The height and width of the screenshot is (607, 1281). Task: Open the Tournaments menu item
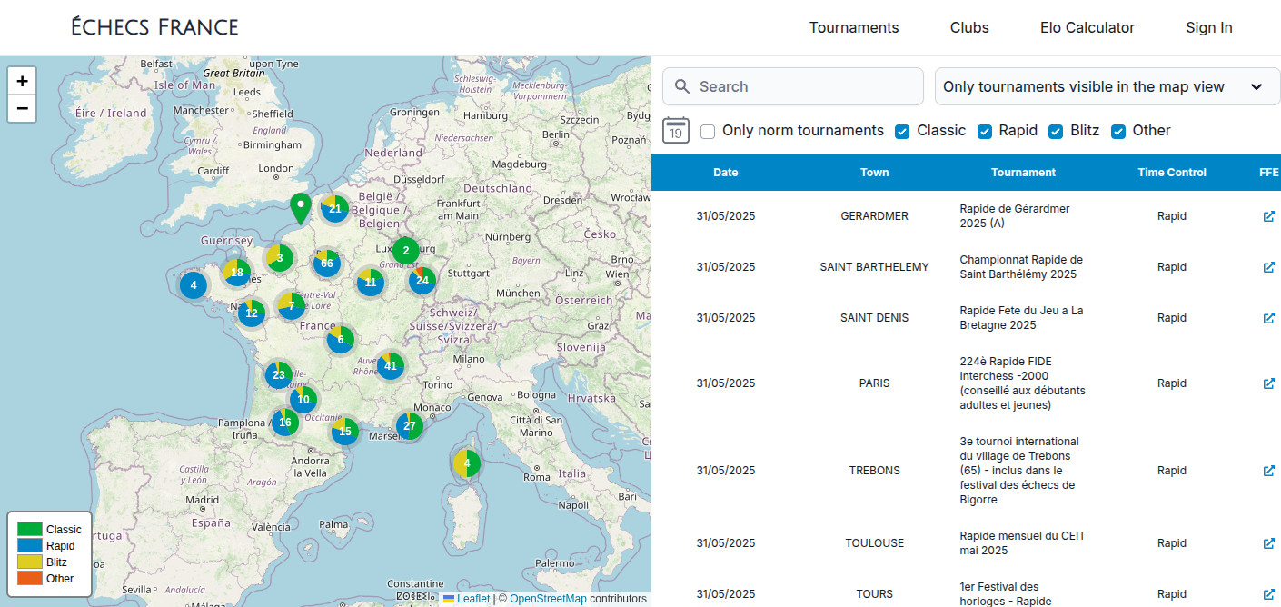click(x=853, y=28)
